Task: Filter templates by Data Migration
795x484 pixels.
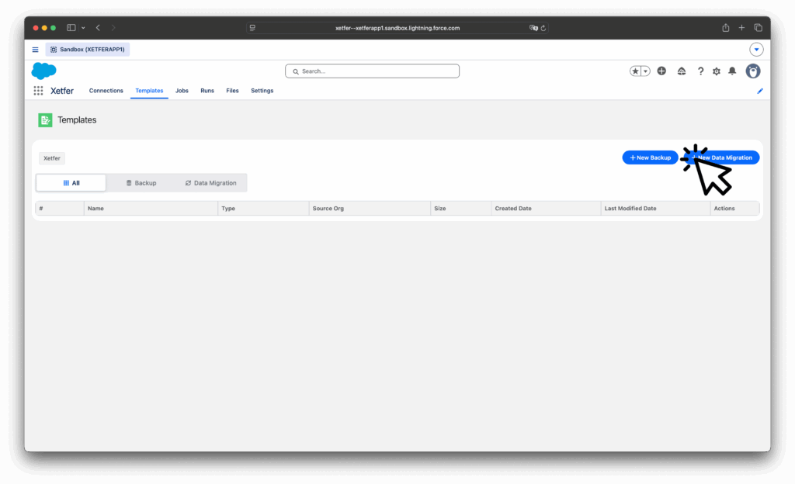Action: (210, 183)
